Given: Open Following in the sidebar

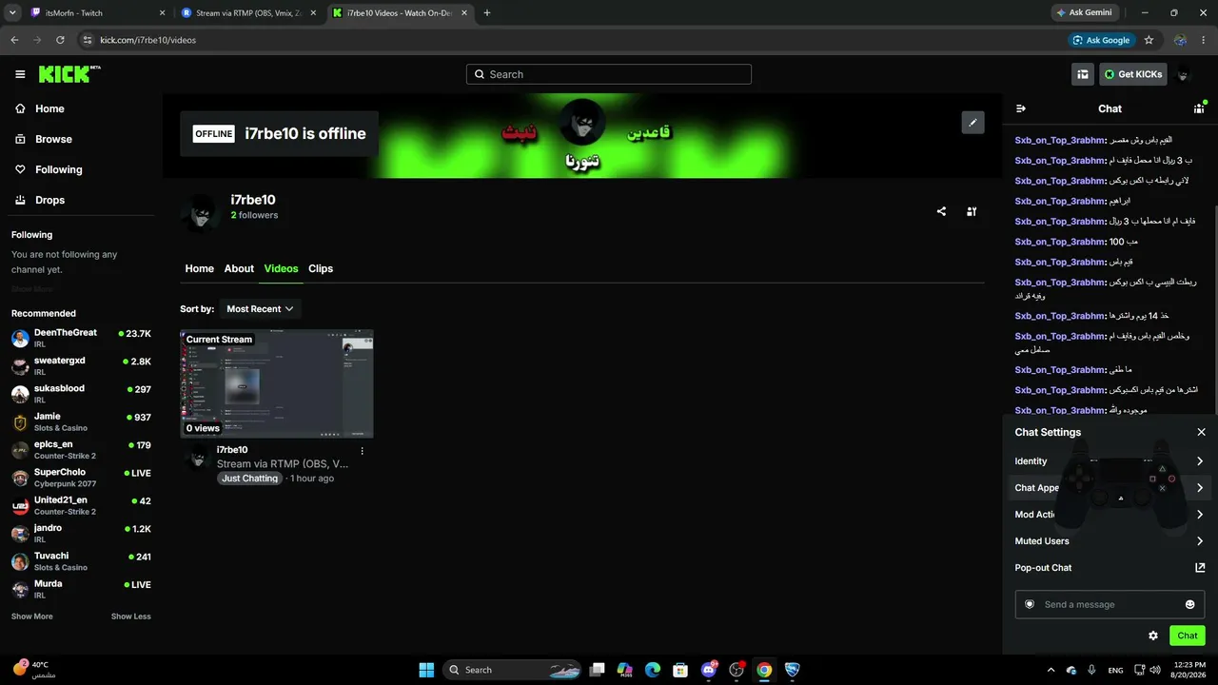Looking at the screenshot, I should (81, 169).
